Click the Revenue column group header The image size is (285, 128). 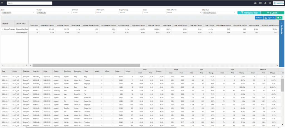pyautogui.click(x=263, y=70)
